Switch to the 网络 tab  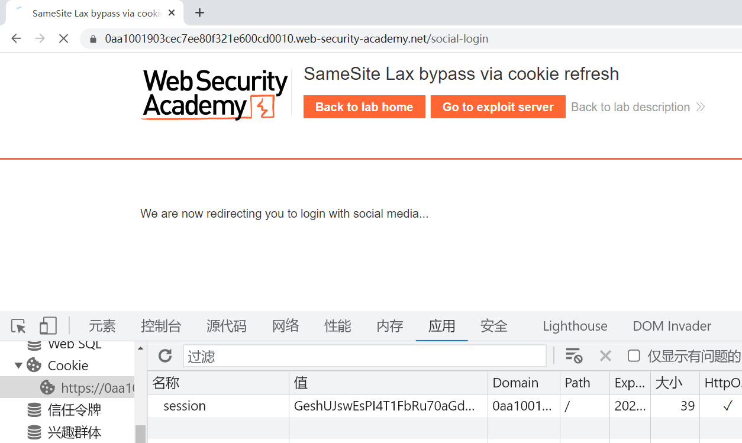pos(285,326)
